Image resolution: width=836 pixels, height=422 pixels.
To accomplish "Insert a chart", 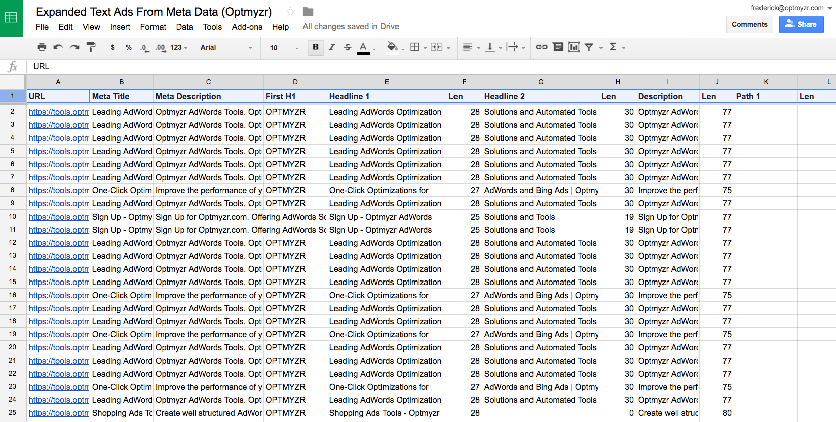I will pos(574,47).
